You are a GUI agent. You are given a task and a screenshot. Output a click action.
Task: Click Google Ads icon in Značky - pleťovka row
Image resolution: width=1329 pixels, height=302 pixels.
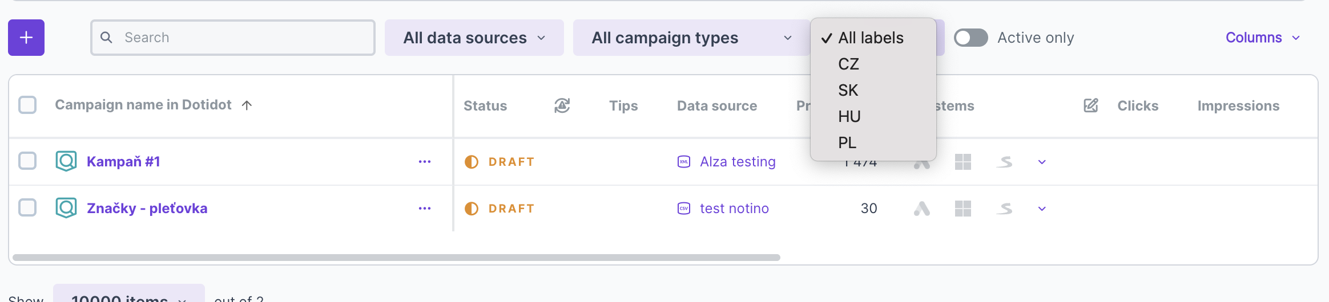click(921, 209)
